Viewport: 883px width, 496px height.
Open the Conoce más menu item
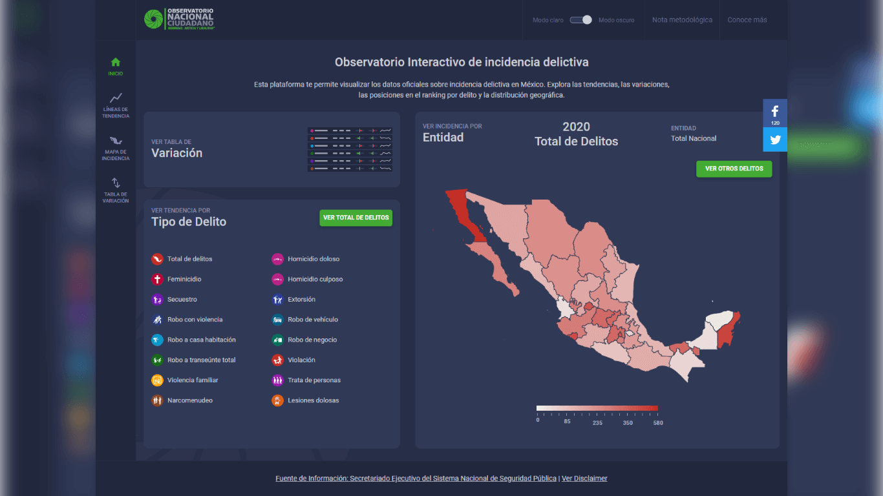point(747,20)
